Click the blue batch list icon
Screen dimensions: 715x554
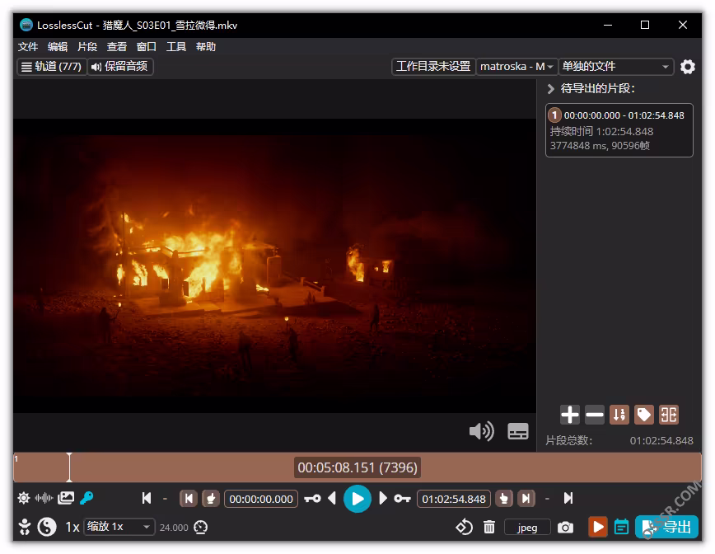coord(621,527)
